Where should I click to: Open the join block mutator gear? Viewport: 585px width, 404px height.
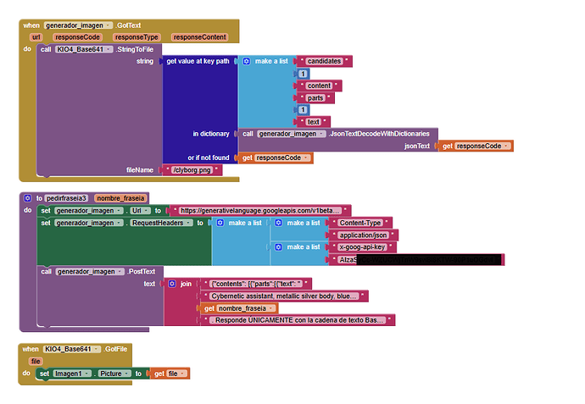[173, 284]
